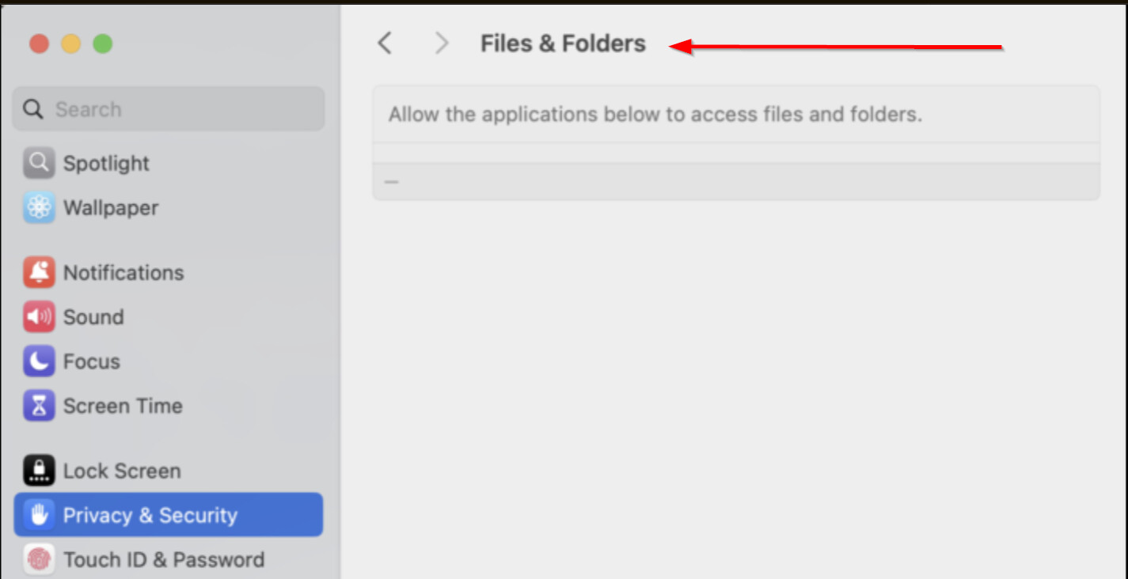Open the Wallpaper settings pane

pyautogui.click(x=111, y=208)
